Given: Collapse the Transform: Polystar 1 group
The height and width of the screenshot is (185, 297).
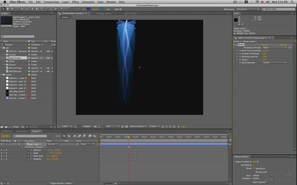Looking at the screenshot, I should click(22, 147).
